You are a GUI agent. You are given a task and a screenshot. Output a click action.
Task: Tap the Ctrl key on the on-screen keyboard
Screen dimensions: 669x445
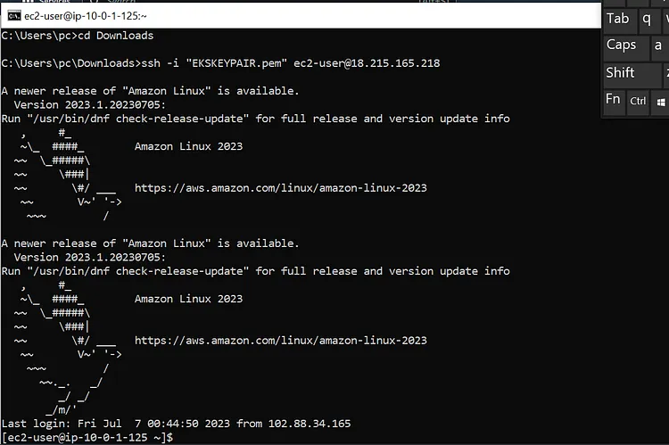[x=638, y=102]
